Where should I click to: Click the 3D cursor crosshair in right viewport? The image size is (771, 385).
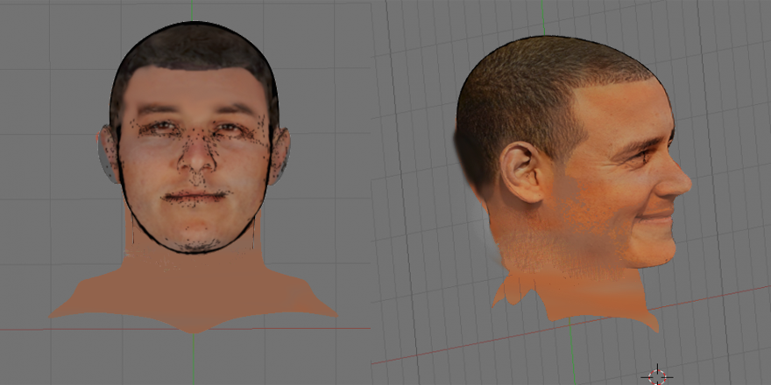point(657,376)
